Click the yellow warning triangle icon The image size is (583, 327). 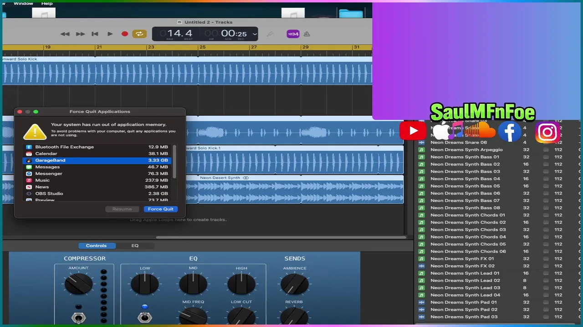click(35, 132)
